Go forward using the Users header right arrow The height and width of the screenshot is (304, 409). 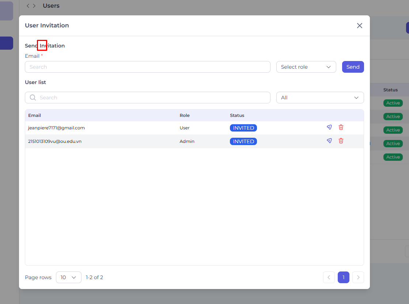coord(34,6)
